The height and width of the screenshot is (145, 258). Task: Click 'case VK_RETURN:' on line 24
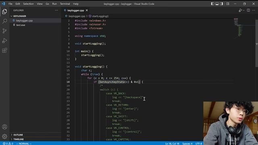tap(117, 105)
